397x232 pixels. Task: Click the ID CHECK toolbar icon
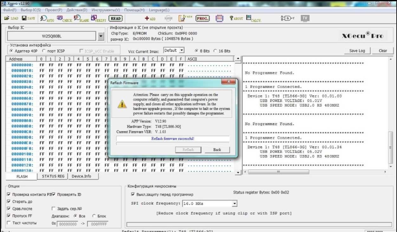tap(64, 19)
